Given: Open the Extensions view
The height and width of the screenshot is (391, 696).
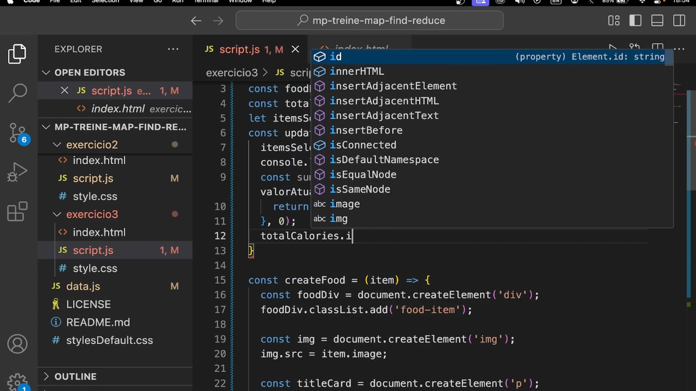Looking at the screenshot, I should click(x=17, y=211).
